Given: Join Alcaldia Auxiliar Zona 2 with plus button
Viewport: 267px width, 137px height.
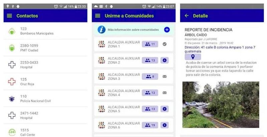Looking at the screenshot, I should click(x=165, y=61).
